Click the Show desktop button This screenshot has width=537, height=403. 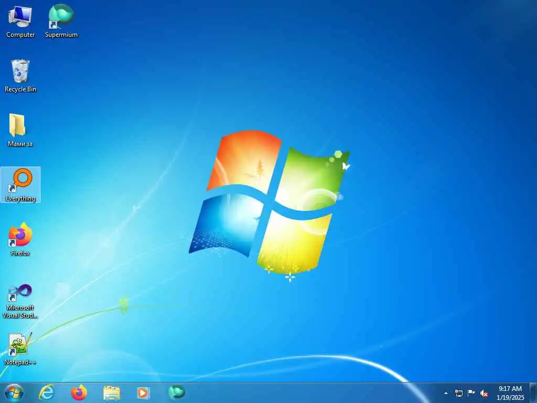click(533, 393)
